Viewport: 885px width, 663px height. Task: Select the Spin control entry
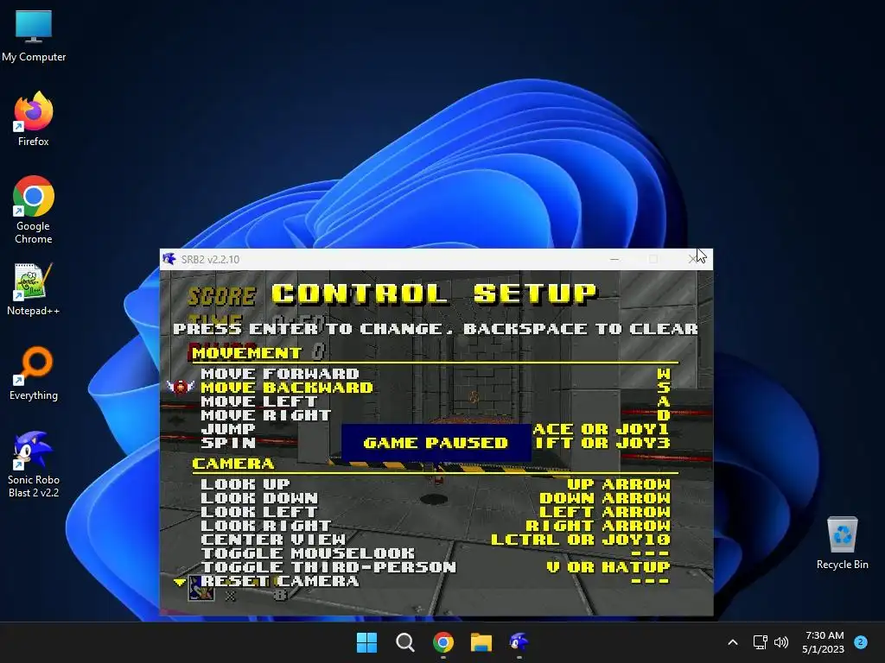pos(228,443)
